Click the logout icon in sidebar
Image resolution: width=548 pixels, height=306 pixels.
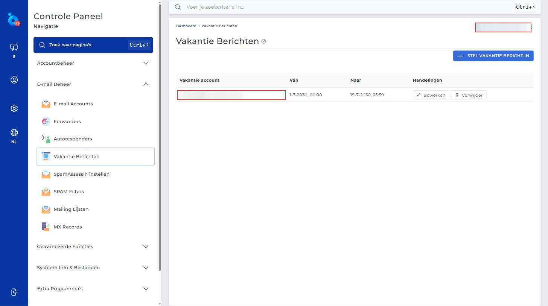click(x=14, y=292)
